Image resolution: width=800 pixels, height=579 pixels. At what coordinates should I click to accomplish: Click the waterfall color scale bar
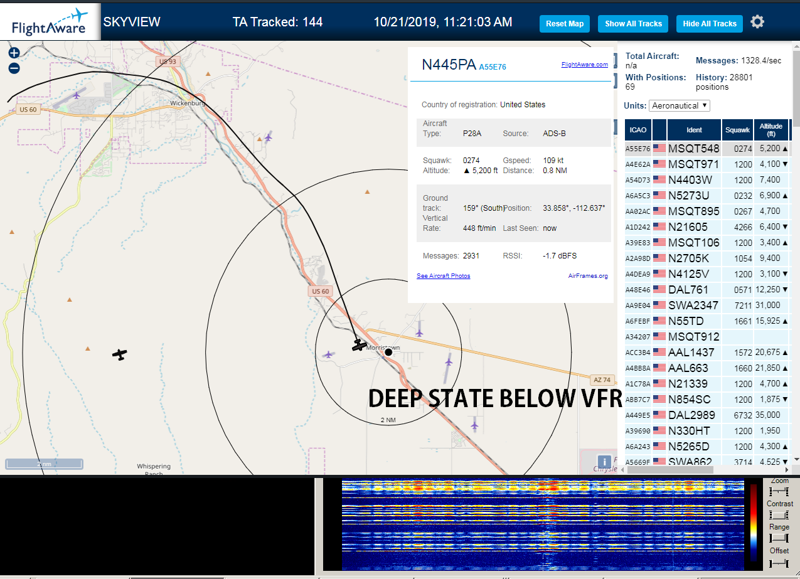tap(753, 523)
